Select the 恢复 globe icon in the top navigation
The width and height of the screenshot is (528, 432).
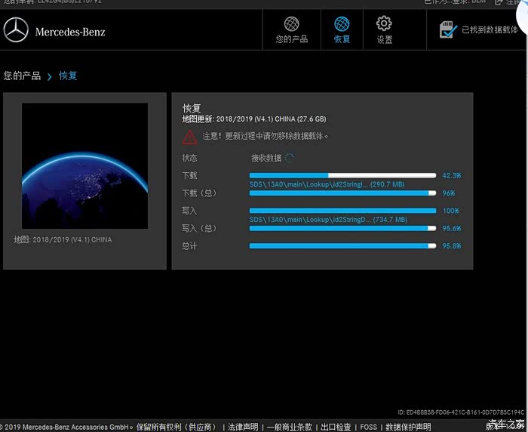pos(342,24)
